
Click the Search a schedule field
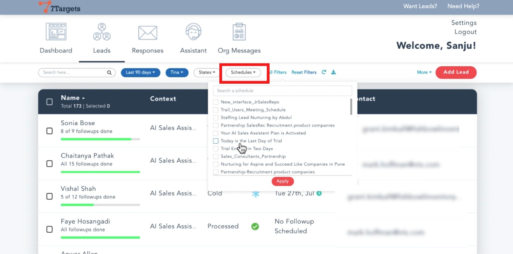[x=282, y=91]
